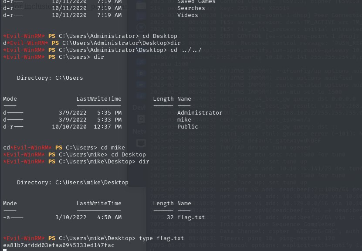Viewport: 362px width, 251px height.
Task: Select the Videos folder name
Action: [x=187, y=15]
